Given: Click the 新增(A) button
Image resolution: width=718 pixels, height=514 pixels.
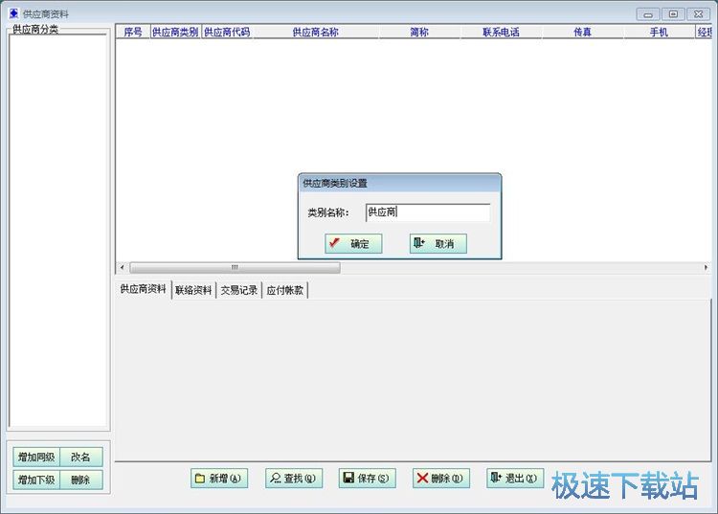Looking at the screenshot, I should click(x=219, y=479).
